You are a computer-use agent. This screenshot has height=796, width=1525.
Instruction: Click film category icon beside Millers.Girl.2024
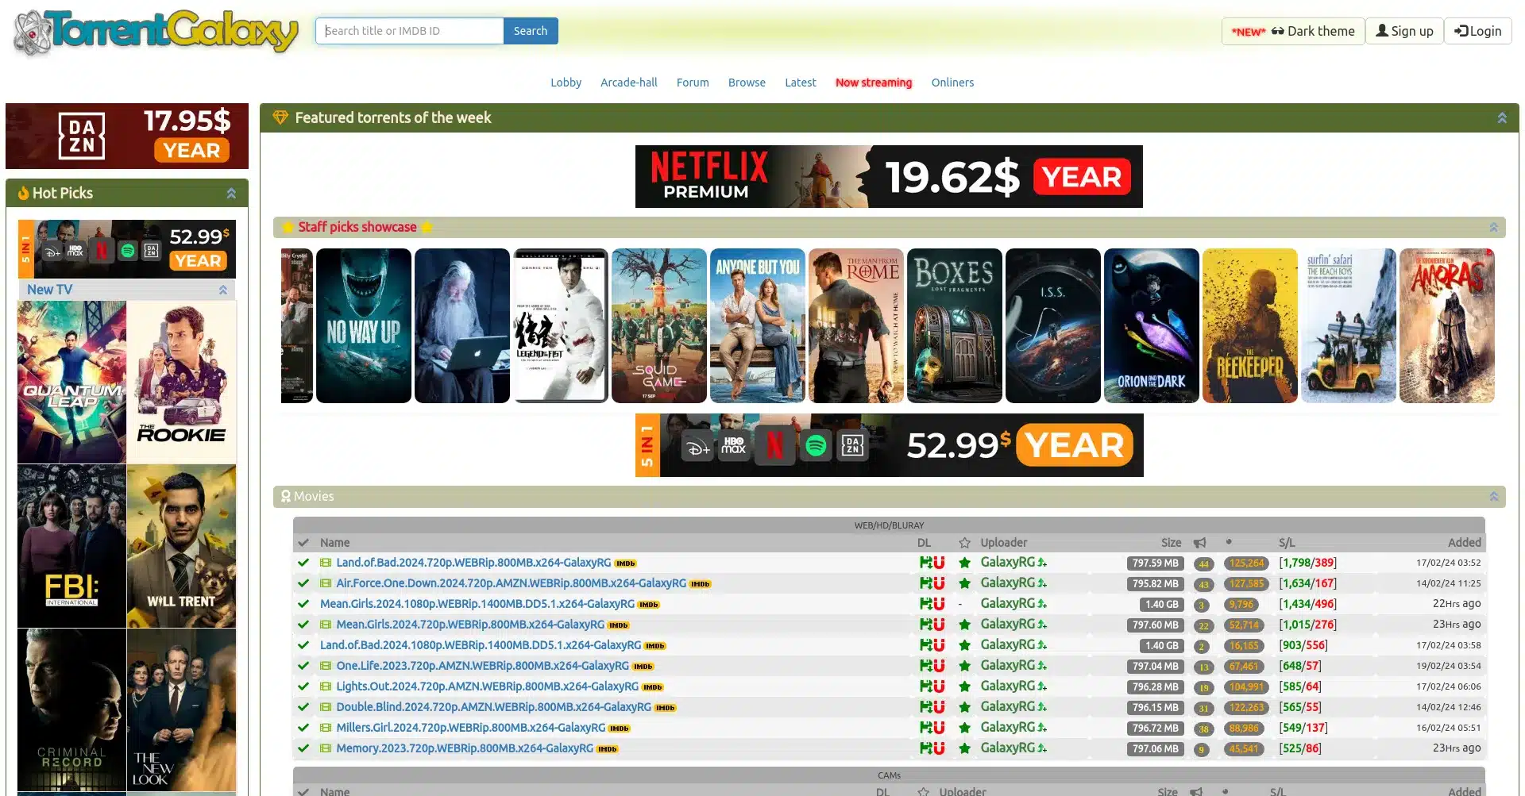pyautogui.click(x=326, y=728)
